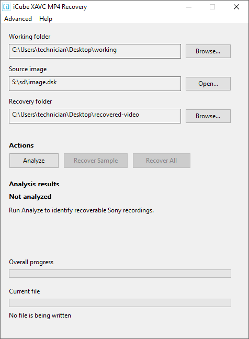Click 'No file is being written' status
Screen dimensions: 249x339
tap(40, 315)
